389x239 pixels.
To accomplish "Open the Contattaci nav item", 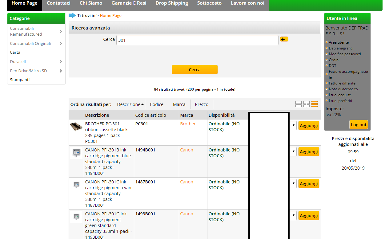I will click(x=58, y=3).
